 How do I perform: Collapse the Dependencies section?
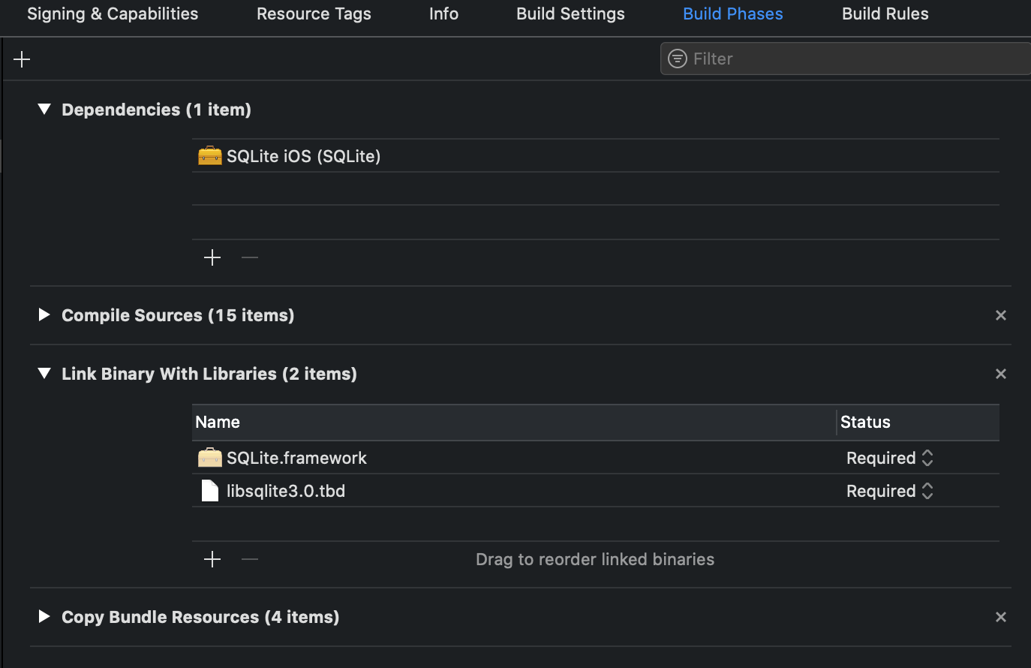pos(44,110)
